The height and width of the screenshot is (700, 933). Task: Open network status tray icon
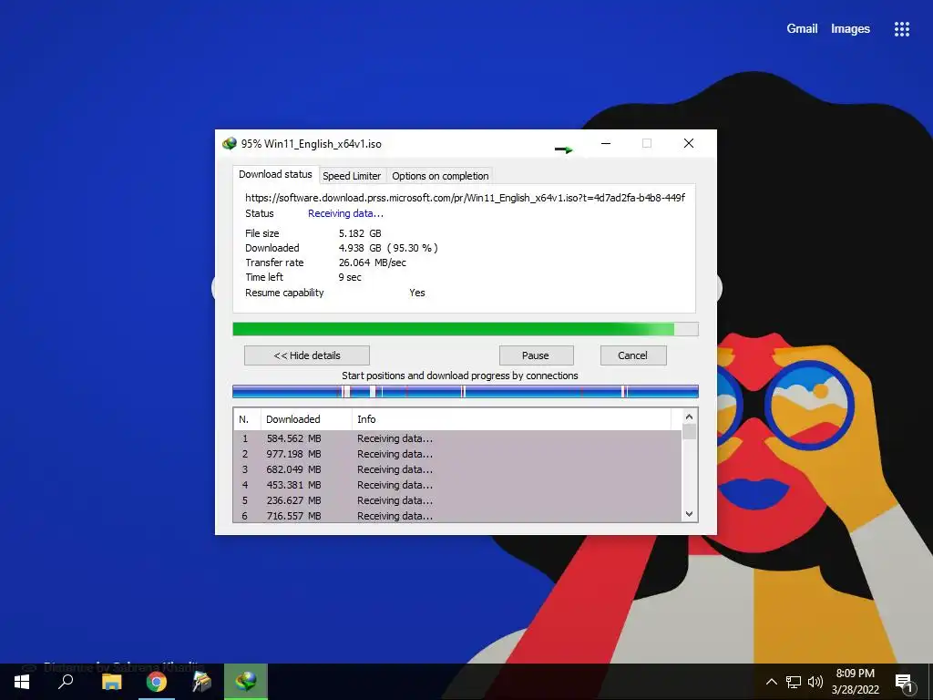794,682
